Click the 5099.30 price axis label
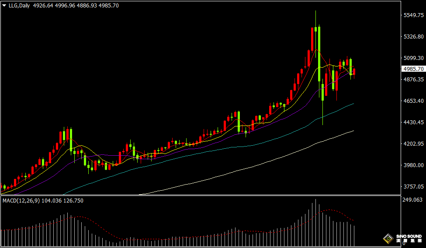This screenshot has width=426, height=248. tap(414, 58)
